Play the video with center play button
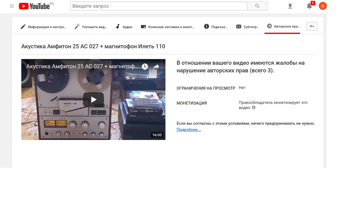This screenshot has width=355, height=216. (93, 100)
